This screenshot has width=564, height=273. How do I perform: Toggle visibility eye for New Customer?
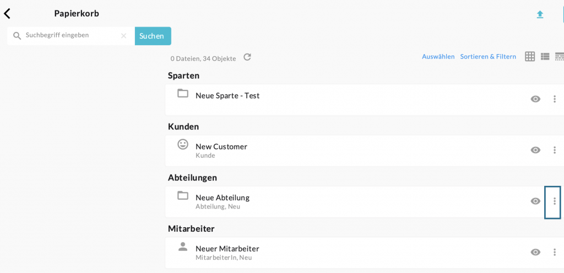[x=535, y=150]
